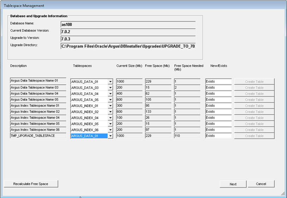Open the ARGUS_INDEX_02 tablespace dropdown
This screenshot has width=287, height=198.
click(x=110, y=112)
